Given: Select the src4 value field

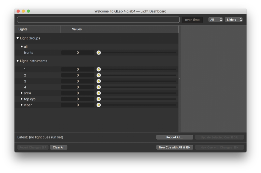Looking at the screenshot, I should point(78,93).
